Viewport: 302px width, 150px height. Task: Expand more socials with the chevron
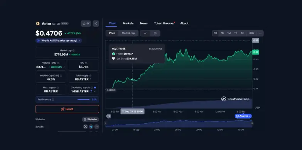click(97, 127)
